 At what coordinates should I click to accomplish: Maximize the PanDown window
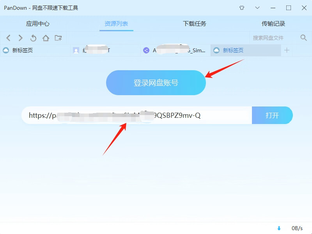[289, 8]
